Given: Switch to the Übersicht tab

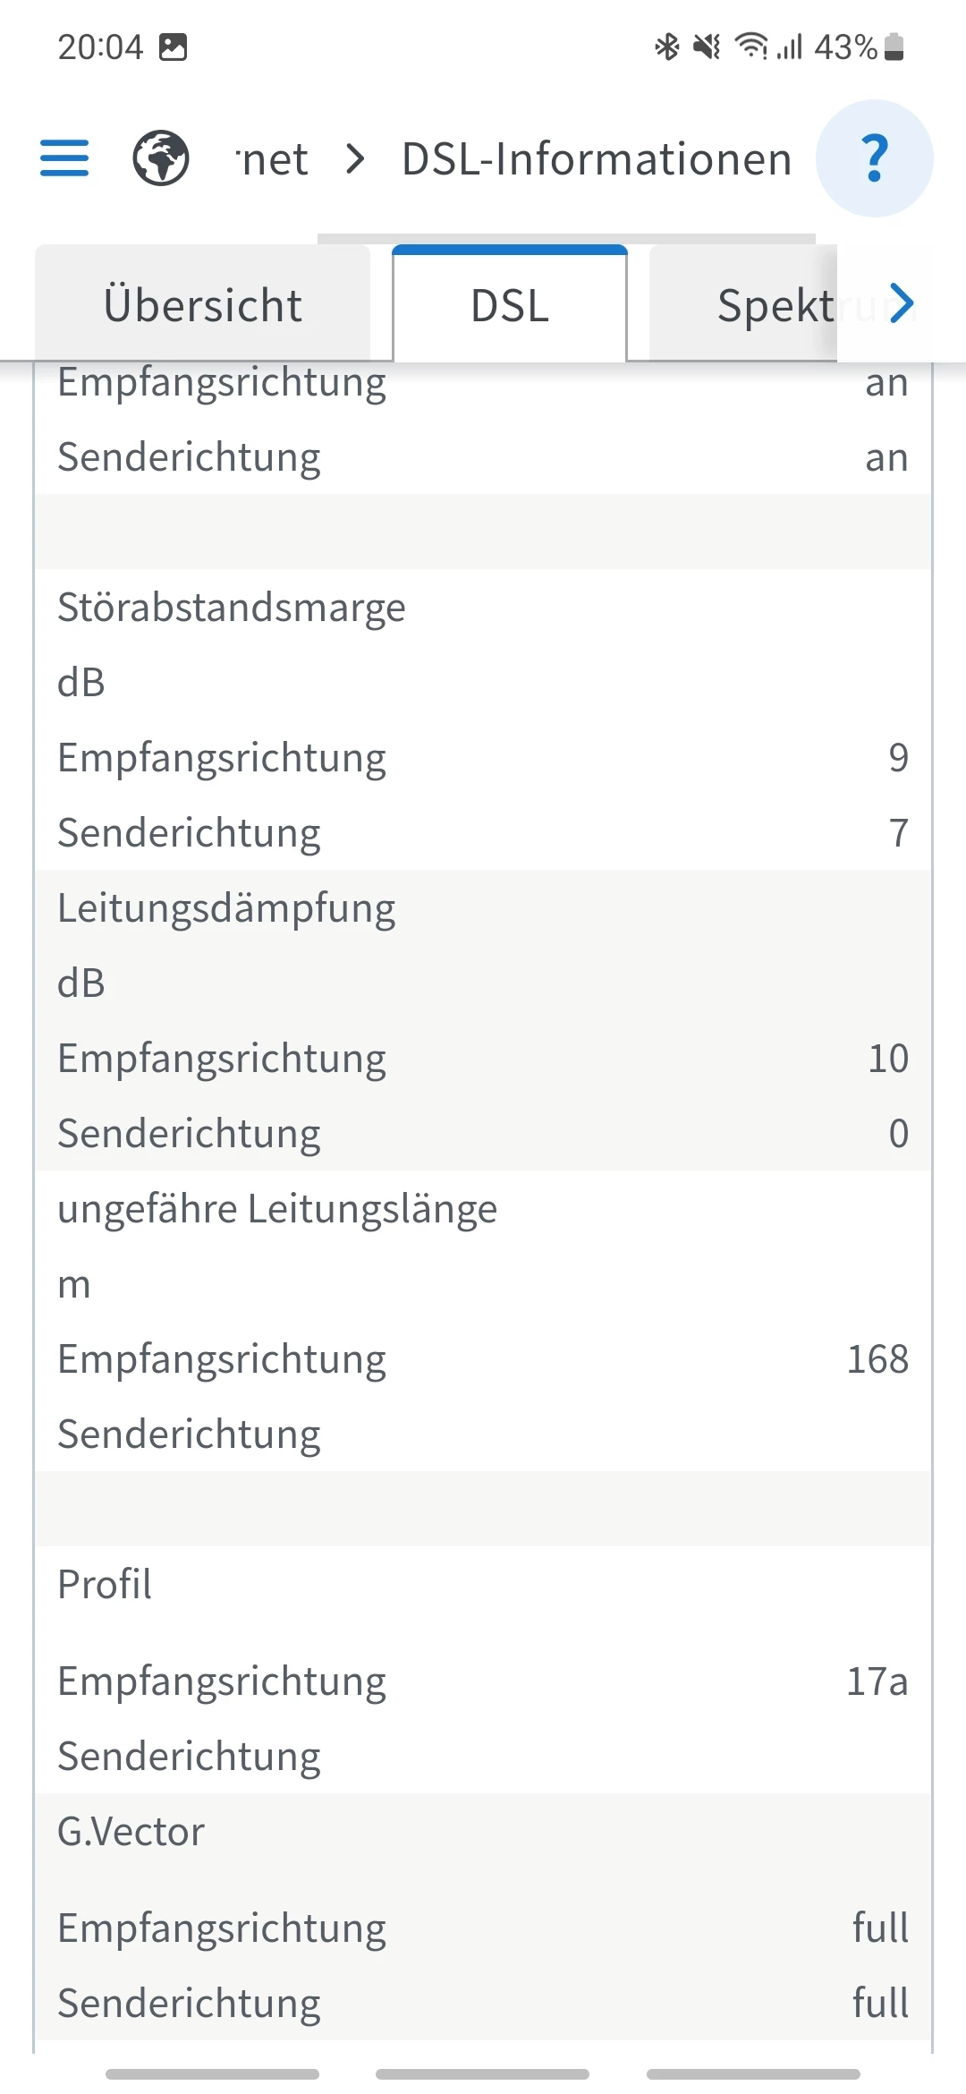Looking at the screenshot, I should click(x=203, y=305).
